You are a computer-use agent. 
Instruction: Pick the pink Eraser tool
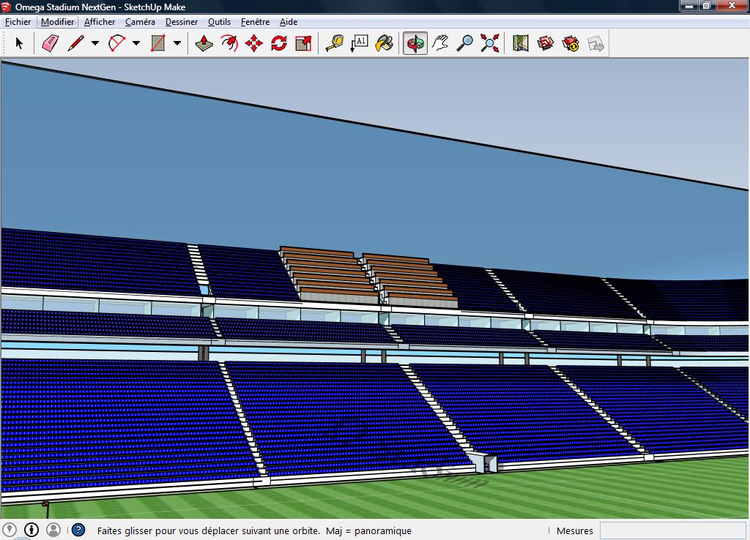(x=50, y=44)
